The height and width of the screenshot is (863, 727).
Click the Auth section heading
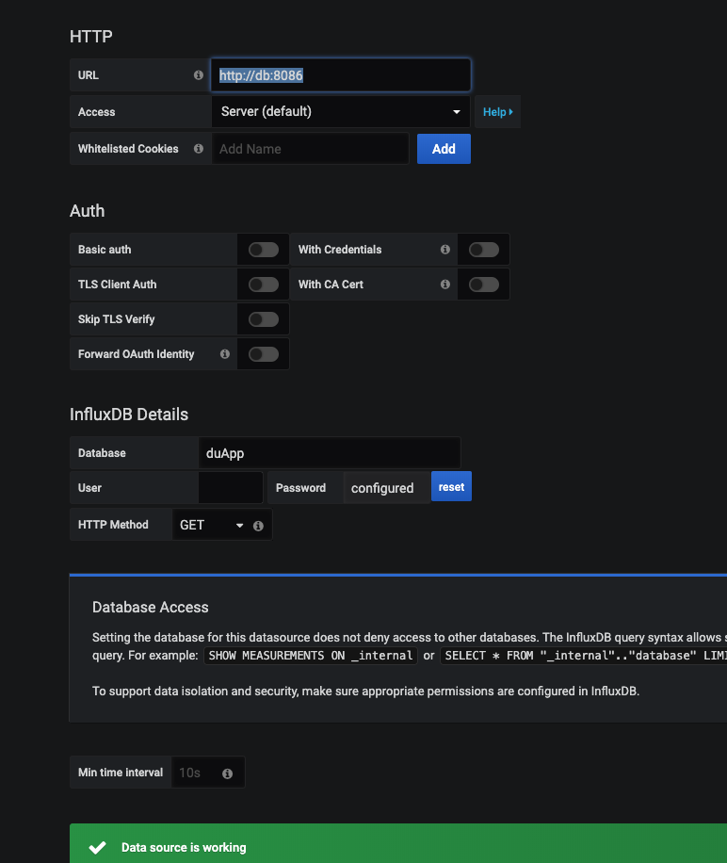[87, 211]
